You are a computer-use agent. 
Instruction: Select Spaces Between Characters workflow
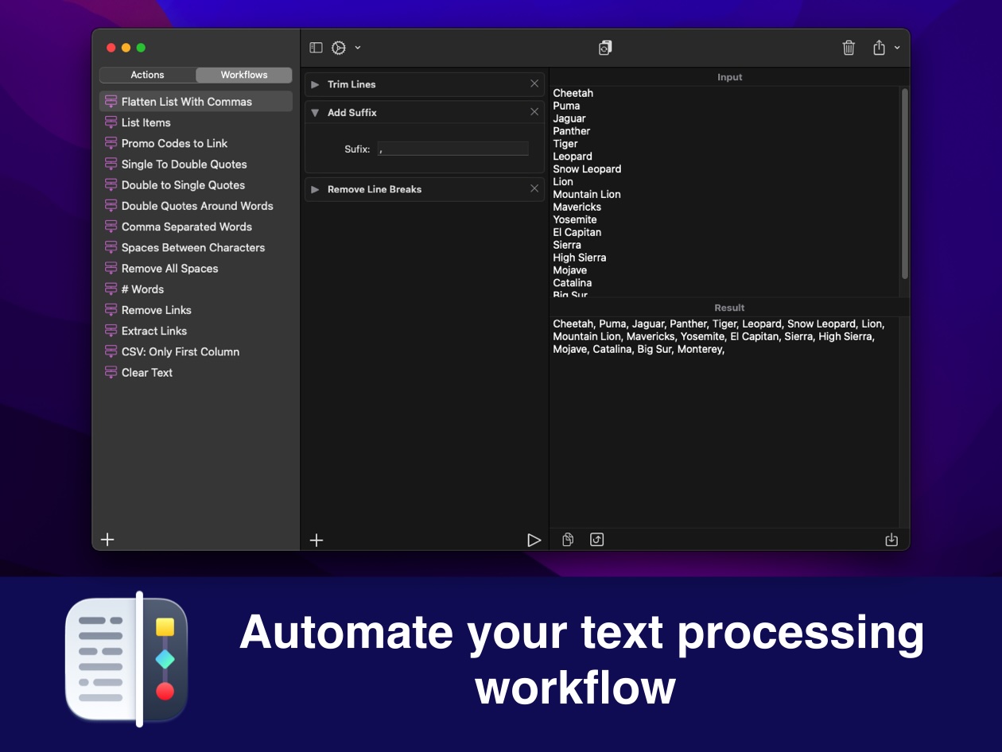pos(196,247)
